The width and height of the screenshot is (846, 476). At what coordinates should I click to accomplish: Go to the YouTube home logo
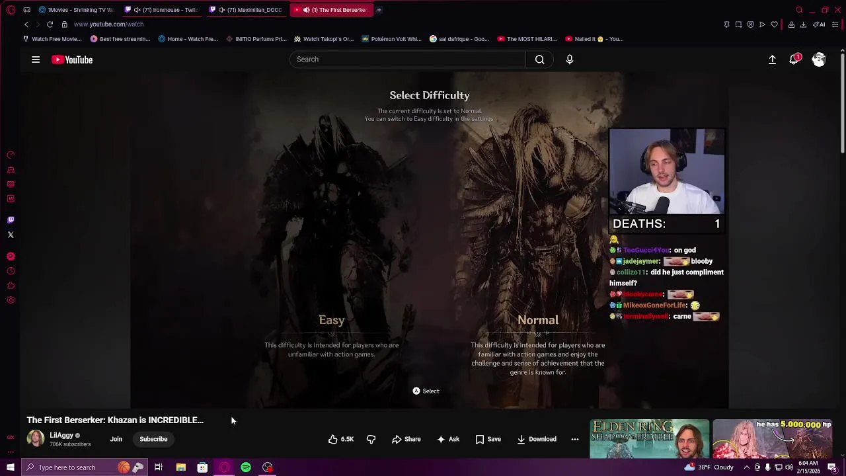coord(72,59)
